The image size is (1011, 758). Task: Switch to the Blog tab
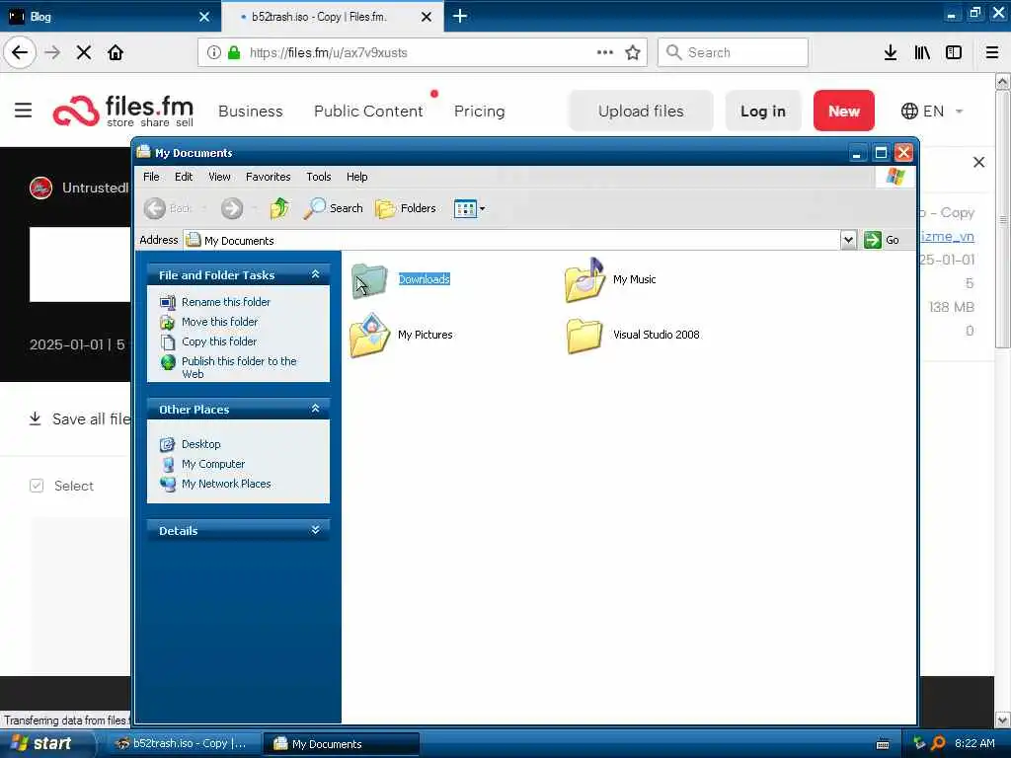coord(111,16)
